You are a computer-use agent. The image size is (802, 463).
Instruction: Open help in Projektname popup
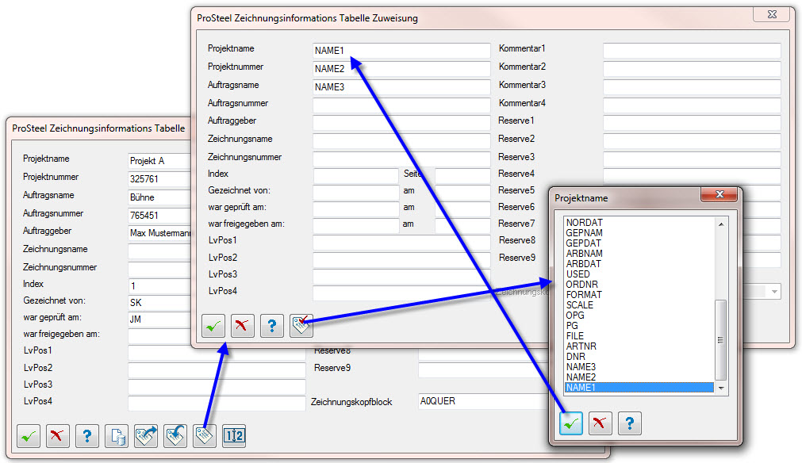tap(630, 423)
